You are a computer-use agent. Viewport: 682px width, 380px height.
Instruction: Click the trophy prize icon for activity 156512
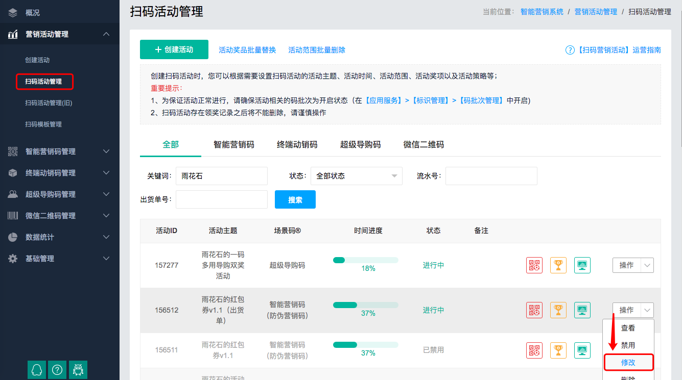[x=558, y=310]
